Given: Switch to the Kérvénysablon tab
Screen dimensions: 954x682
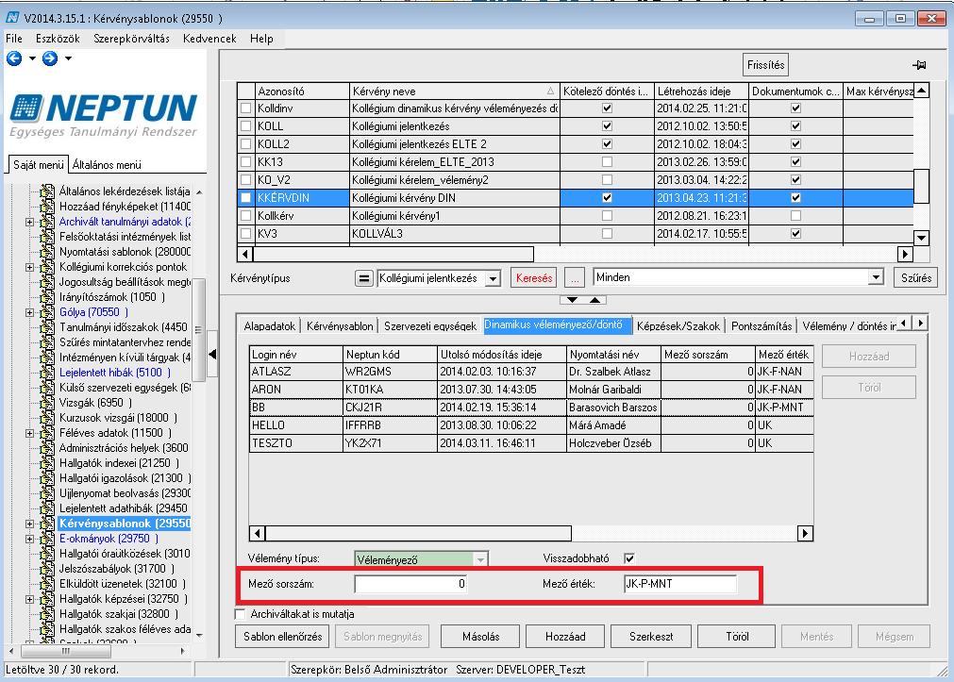Looking at the screenshot, I should click(340, 326).
